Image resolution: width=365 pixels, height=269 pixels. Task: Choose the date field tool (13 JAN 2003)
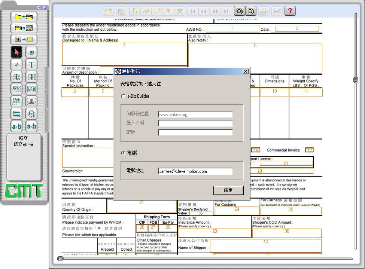click(x=16, y=101)
